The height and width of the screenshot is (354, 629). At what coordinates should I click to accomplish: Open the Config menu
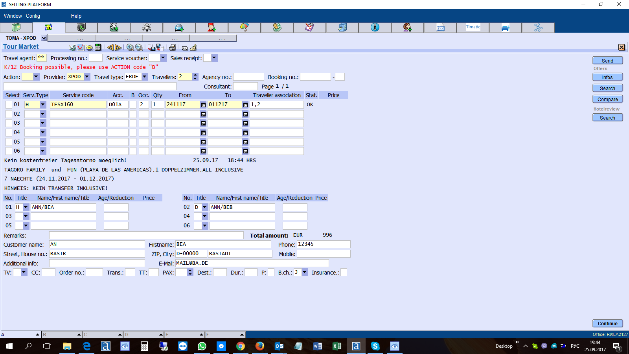[x=33, y=16]
